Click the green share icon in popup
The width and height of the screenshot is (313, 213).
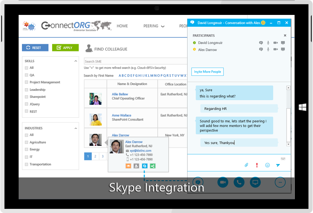pos(153,166)
